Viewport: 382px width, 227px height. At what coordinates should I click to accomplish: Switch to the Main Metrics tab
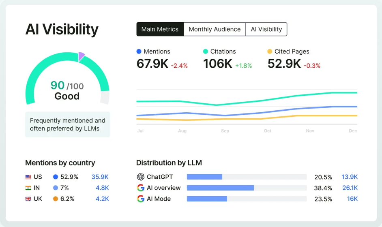pos(160,29)
